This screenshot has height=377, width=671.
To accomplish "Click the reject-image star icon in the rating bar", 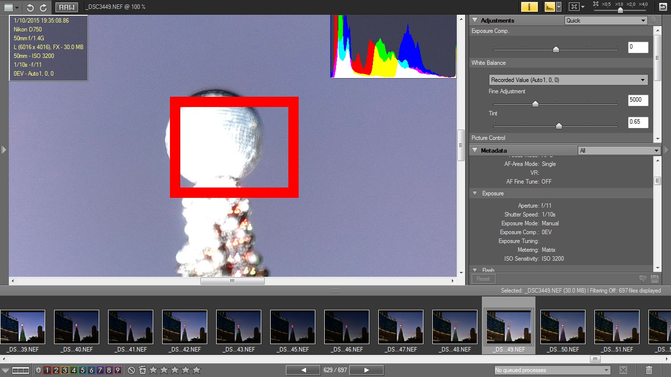I will point(142,370).
